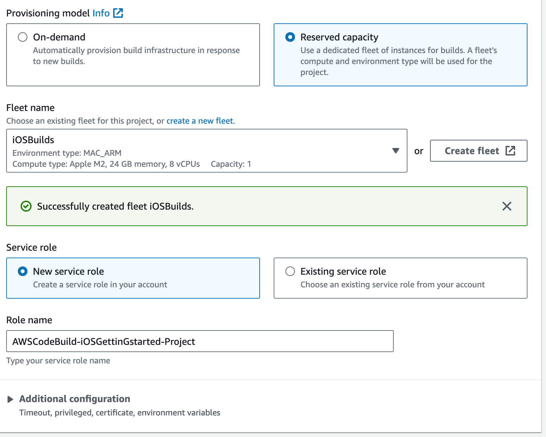Choose the Existing service role option
The height and width of the screenshot is (437, 546).
[x=290, y=271]
